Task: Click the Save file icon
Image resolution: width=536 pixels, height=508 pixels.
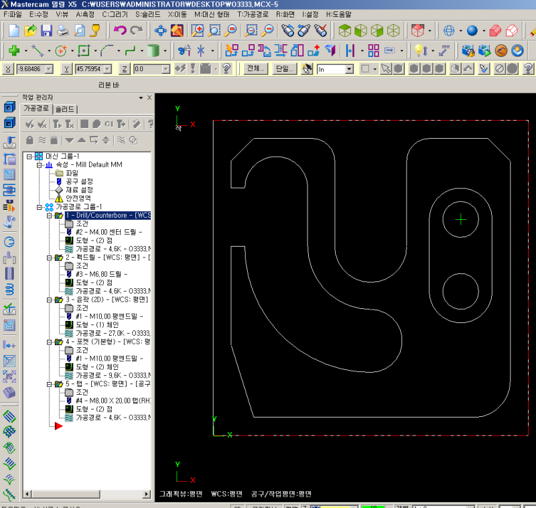Action: (x=47, y=30)
